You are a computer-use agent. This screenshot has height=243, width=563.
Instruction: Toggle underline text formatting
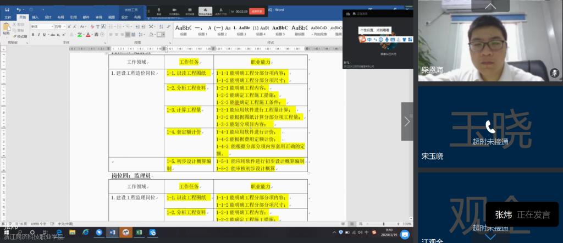(x=43, y=35)
